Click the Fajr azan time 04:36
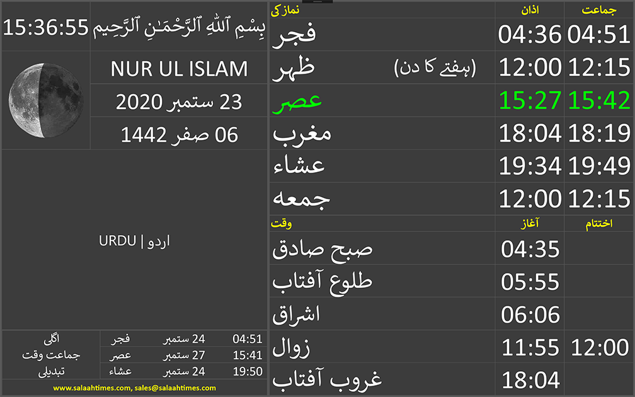The height and width of the screenshot is (397, 635). 530,35
